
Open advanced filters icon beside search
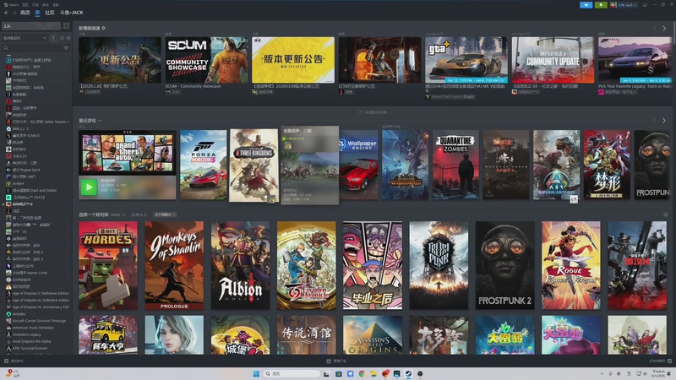point(66,48)
